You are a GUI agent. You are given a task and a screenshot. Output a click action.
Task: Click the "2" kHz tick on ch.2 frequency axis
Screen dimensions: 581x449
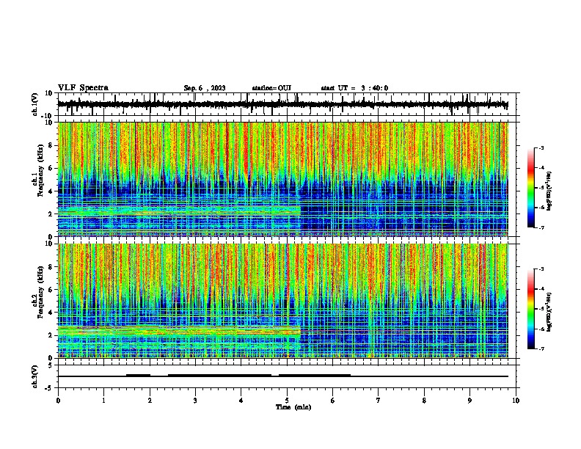[51, 335]
